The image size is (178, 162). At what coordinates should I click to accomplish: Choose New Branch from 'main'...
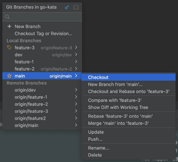click(x=115, y=85)
